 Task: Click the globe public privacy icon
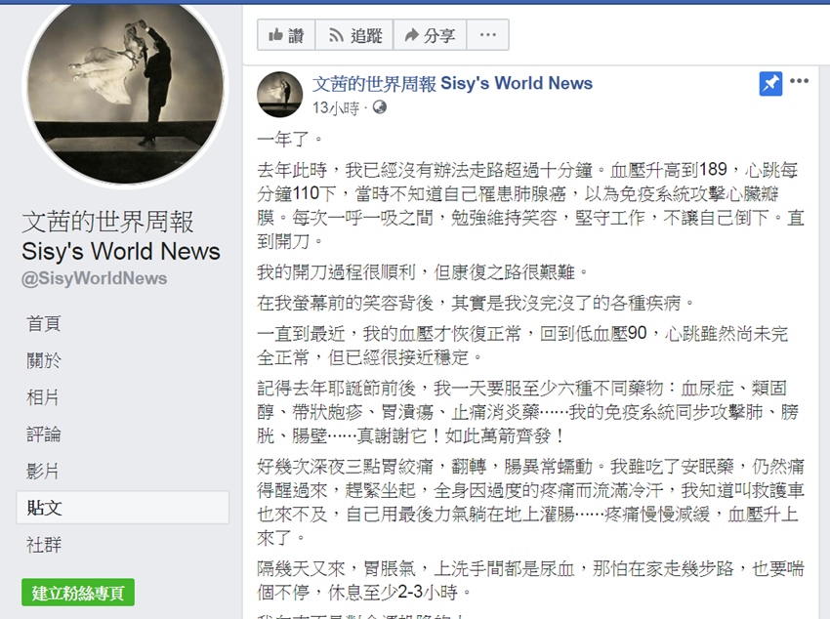point(380,107)
